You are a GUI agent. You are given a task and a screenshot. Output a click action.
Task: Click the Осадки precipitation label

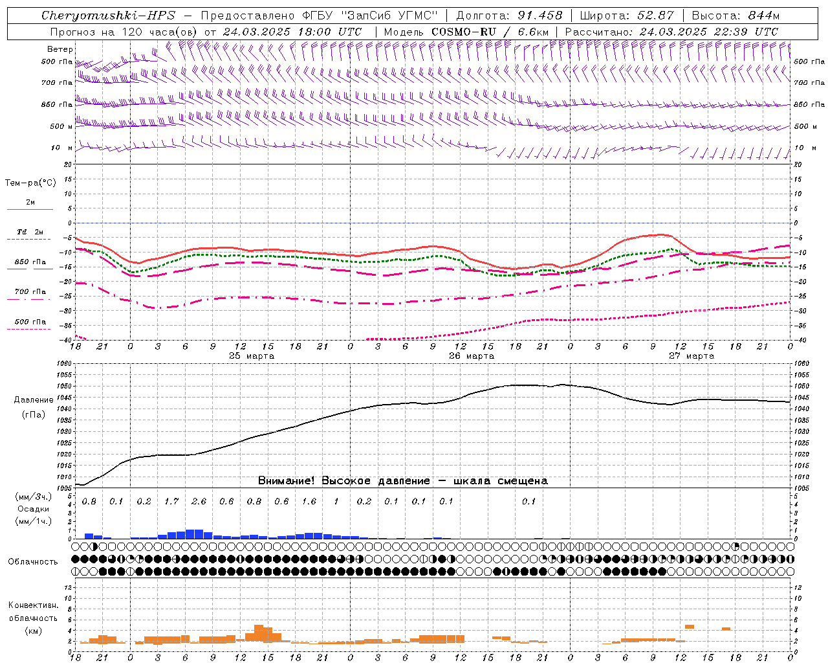click(x=34, y=509)
